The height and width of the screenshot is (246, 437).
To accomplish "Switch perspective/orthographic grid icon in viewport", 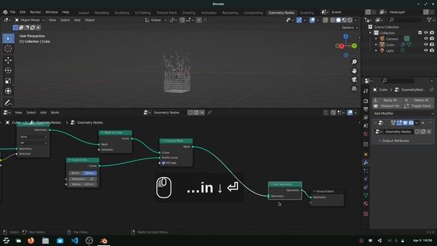I will (x=354, y=88).
